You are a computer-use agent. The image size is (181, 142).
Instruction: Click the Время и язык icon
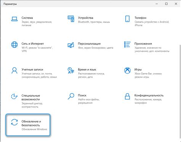71,70
